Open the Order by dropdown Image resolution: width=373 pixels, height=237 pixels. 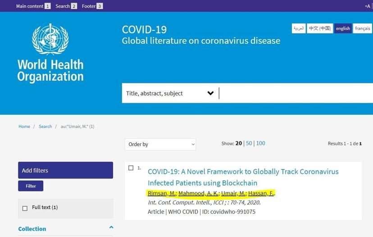point(160,145)
